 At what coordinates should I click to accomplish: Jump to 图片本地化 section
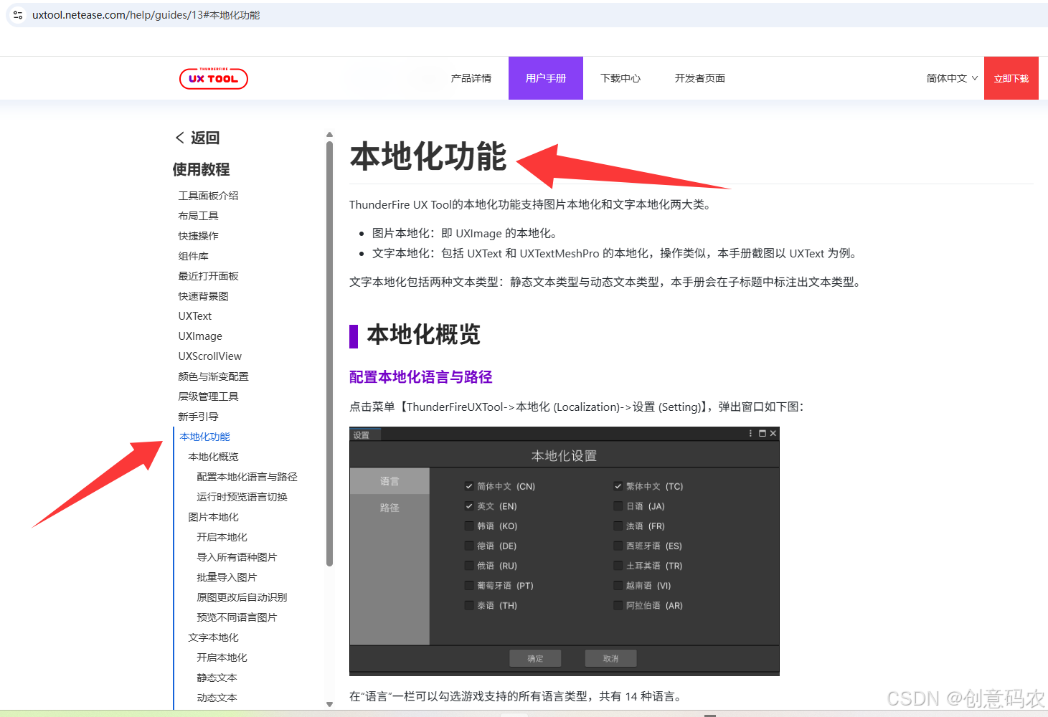coord(213,517)
